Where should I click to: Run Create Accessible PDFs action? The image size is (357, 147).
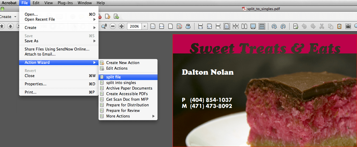tap(128, 94)
